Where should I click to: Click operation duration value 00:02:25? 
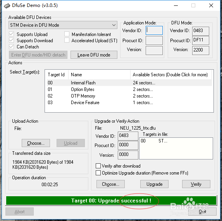click(x=50, y=184)
